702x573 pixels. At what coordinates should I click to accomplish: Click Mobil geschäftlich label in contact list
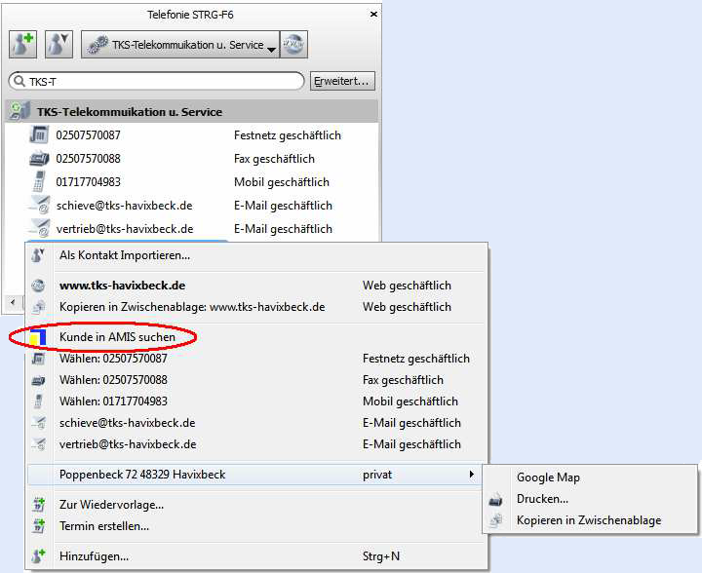pos(282,181)
